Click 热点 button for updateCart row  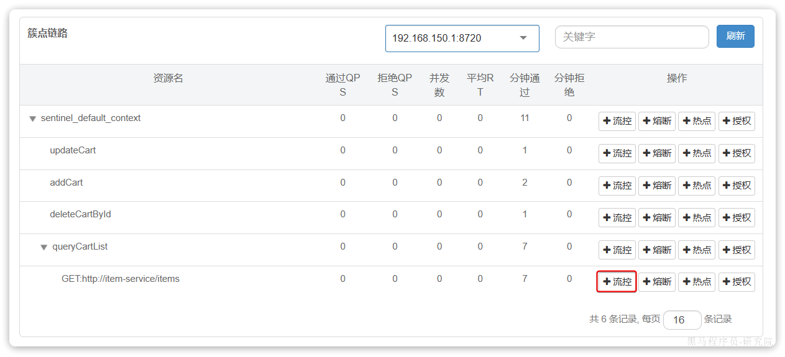[696, 153]
